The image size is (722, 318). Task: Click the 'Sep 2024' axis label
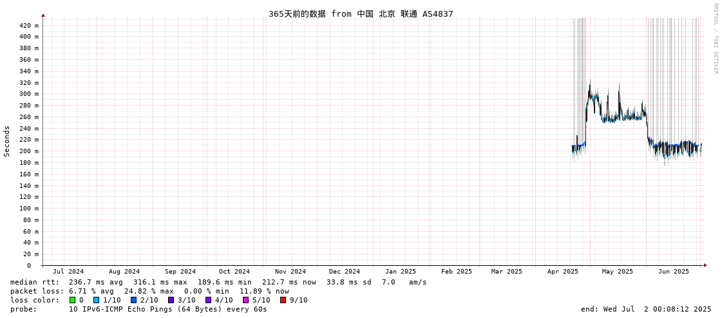pos(180,272)
